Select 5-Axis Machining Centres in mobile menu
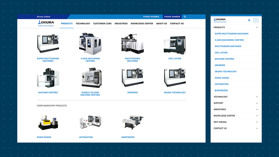Image resolution: width=279 pixels, height=157 pixels. [229, 40]
